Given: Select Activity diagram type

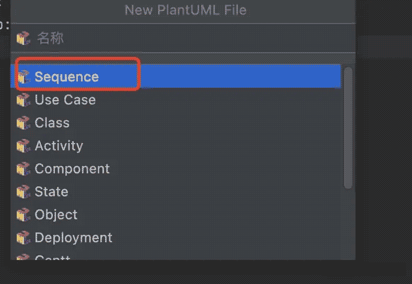Looking at the screenshot, I should coord(59,146).
